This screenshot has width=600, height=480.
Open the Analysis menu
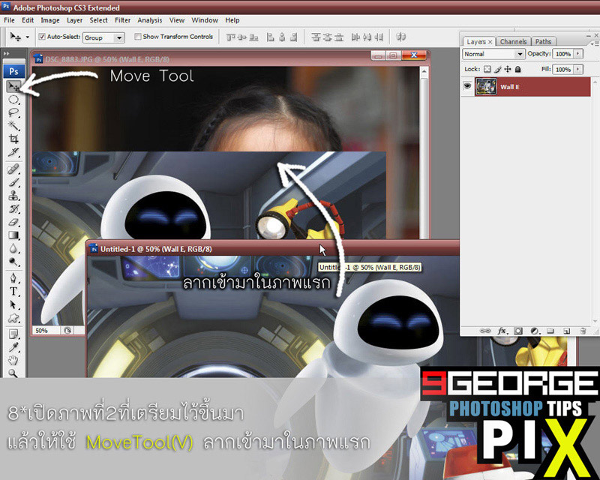[149, 20]
